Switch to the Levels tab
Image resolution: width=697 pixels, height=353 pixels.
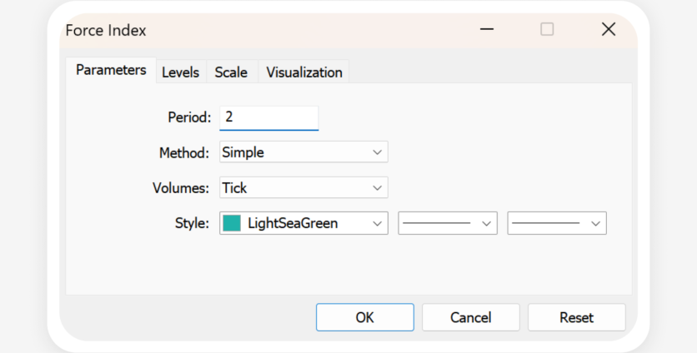[x=180, y=72]
